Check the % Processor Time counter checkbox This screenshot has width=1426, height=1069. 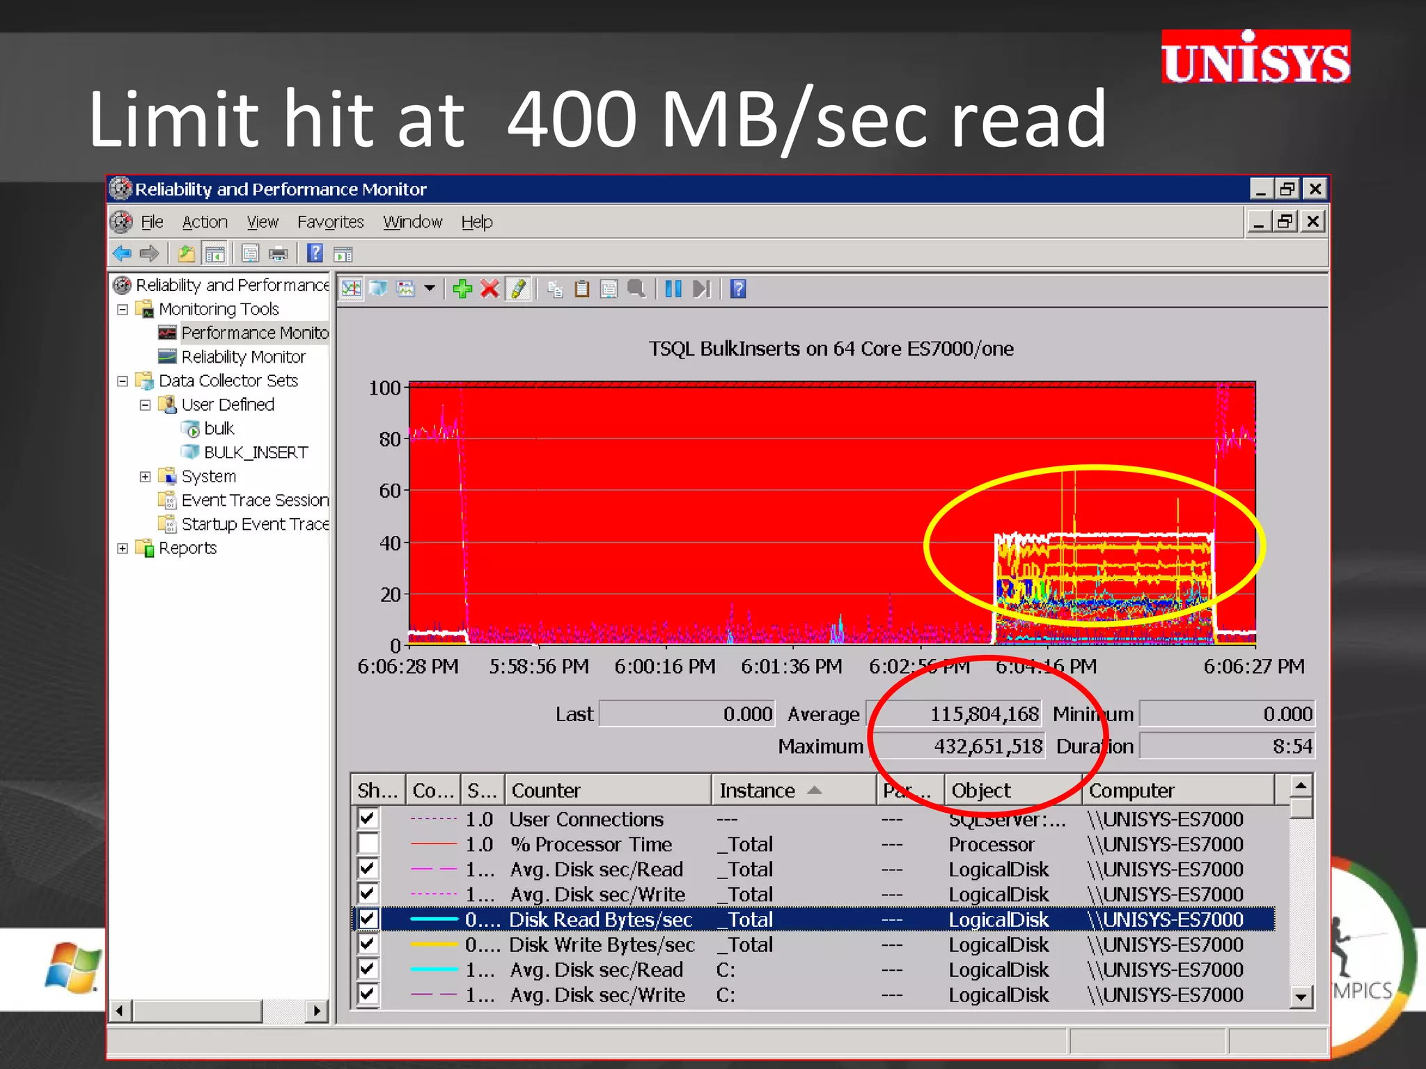(368, 844)
